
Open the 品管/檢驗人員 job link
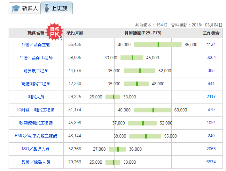click(36, 162)
